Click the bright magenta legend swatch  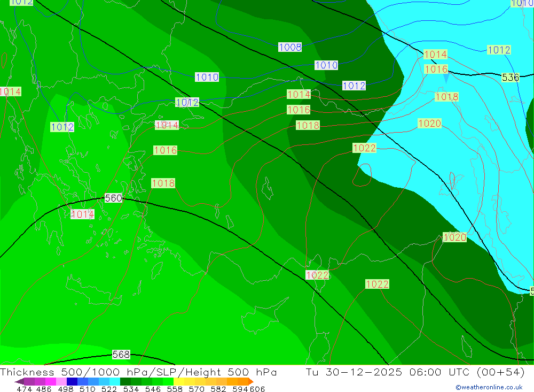click(51, 381)
